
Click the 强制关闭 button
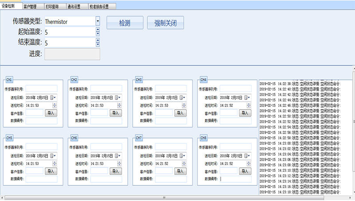pos(166,23)
